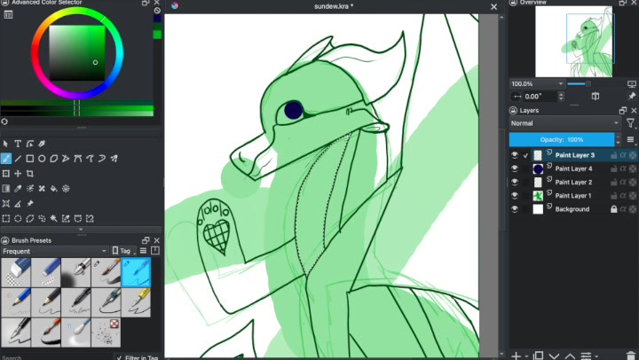Open the Frequent brush tag dropdown
The image size is (639, 360).
pyautogui.click(x=55, y=251)
